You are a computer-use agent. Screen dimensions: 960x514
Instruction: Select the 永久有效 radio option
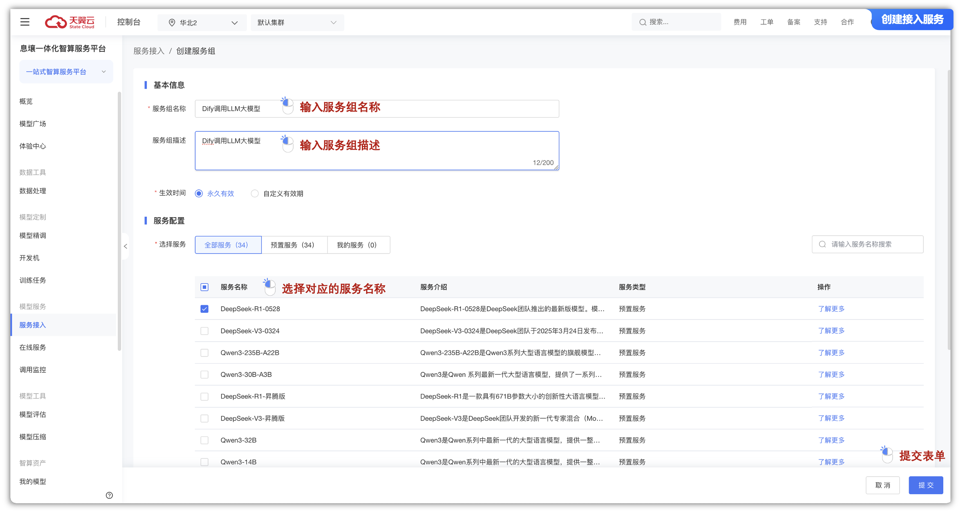[199, 193]
